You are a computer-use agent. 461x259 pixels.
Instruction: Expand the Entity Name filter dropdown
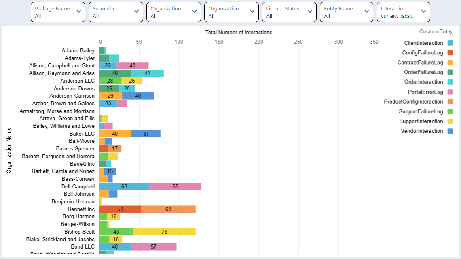pos(347,12)
